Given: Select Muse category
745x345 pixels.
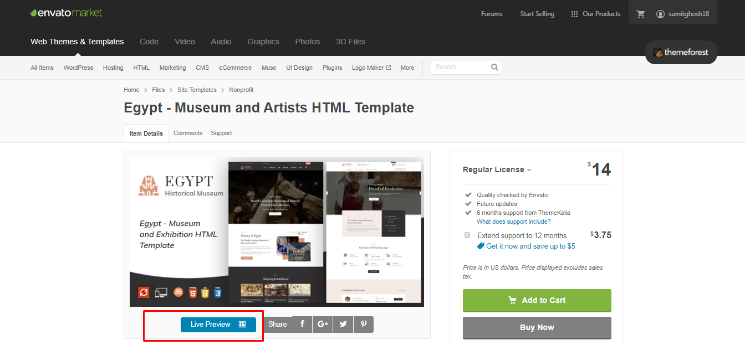Looking at the screenshot, I should click(269, 68).
